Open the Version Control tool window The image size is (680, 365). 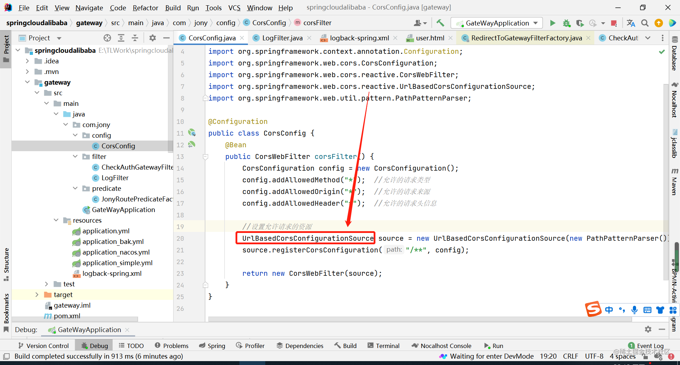pyautogui.click(x=44, y=346)
